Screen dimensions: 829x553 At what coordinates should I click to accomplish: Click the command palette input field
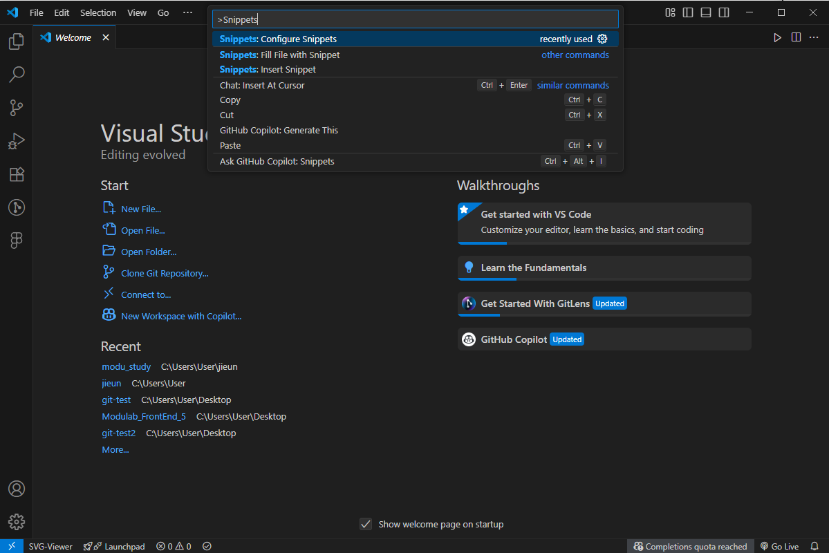[415, 19]
